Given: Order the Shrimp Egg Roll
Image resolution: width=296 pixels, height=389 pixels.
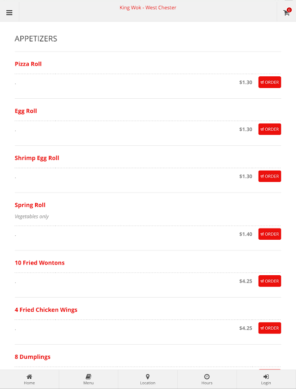Looking at the screenshot, I should (x=270, y=176).
